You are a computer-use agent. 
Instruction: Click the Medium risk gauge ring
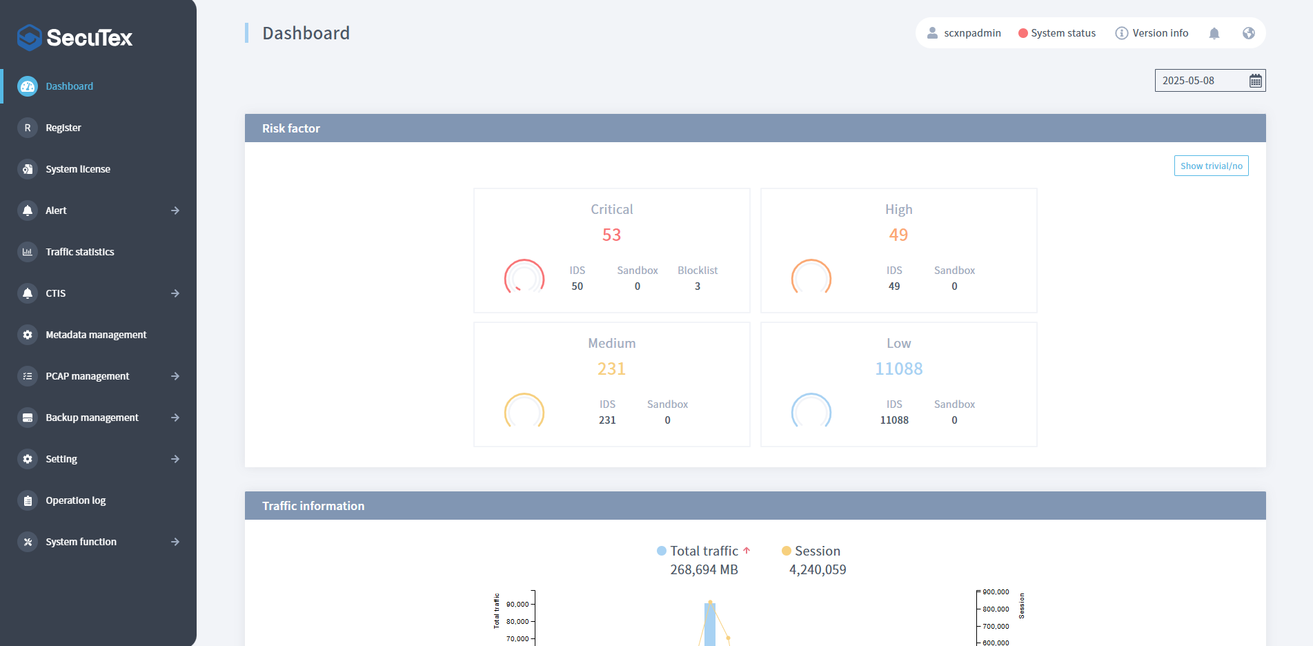tap(524, 411)
